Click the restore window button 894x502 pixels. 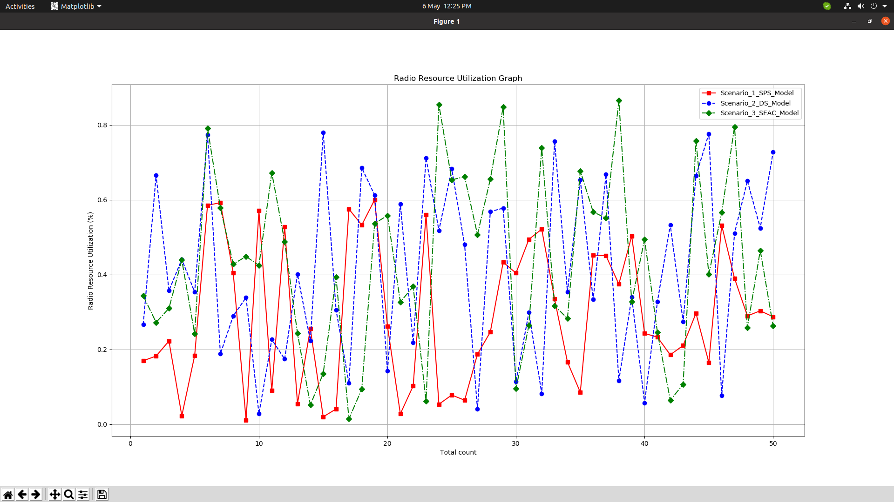pos(869,21)
